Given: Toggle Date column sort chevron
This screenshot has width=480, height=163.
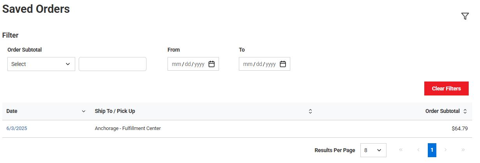Looking at the screenshot, I should point(83,111).
